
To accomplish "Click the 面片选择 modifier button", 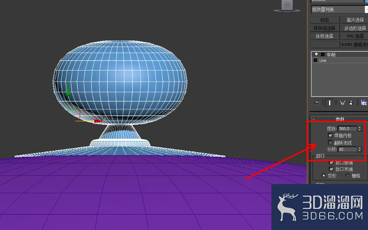I will click(354, 20).
